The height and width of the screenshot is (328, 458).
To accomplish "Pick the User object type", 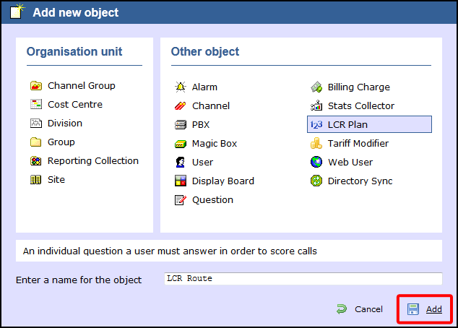I will (202, 163).
